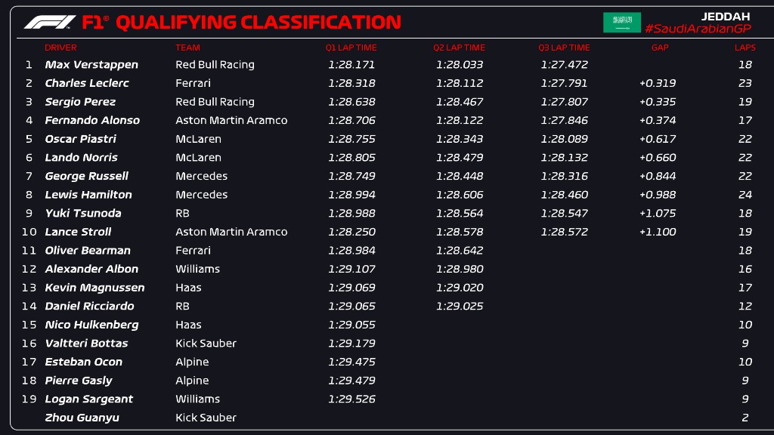Click the Q3 LAP TIME column header
This screenshot has width=774, height=435.
tap(564, 48)
